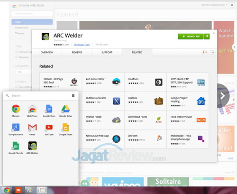Open the Solitaire app thumbnail
Viewport: 237px width, 194px height.
[168, 182]
